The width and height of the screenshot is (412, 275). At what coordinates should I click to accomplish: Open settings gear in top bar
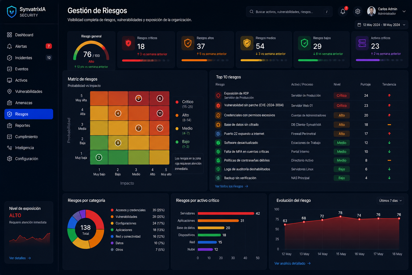[358, 12]
